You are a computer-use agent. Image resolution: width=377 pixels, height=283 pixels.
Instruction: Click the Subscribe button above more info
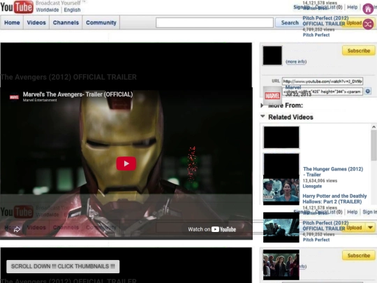tap(358, 51)
